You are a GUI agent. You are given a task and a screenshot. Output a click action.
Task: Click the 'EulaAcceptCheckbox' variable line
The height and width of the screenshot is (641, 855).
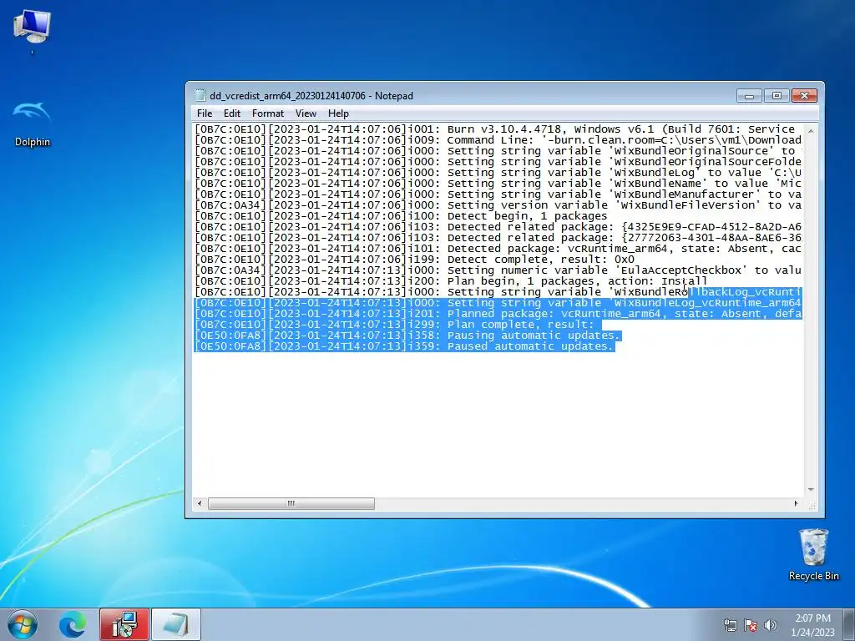tap(498, 270)
